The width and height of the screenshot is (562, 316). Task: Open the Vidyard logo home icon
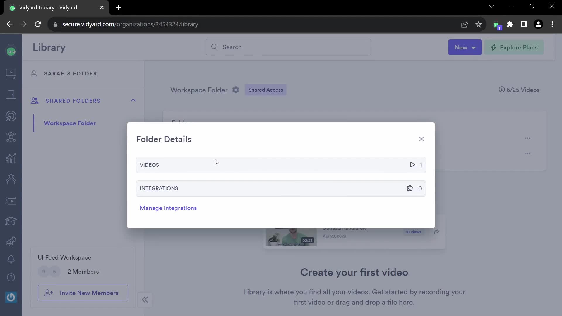click(x=11, y=51)
